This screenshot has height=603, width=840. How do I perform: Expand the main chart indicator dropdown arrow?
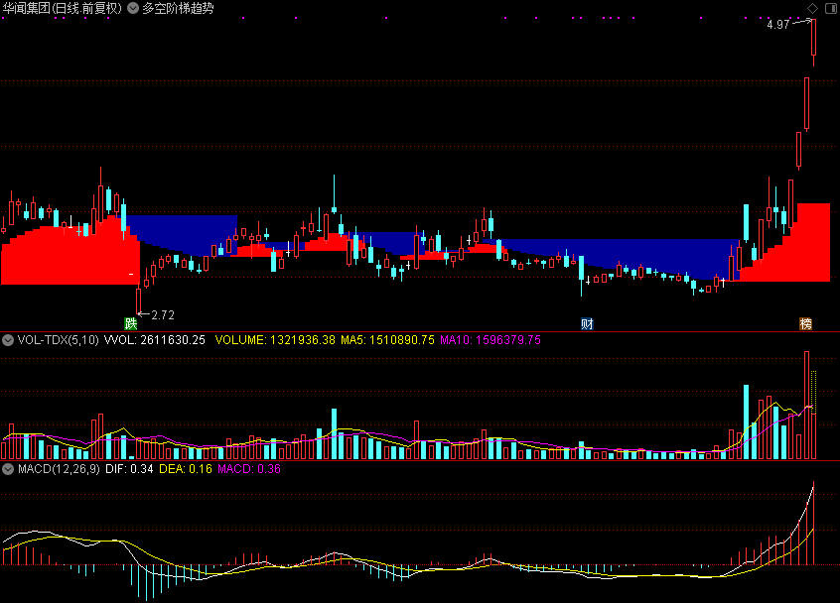[133, 8]
